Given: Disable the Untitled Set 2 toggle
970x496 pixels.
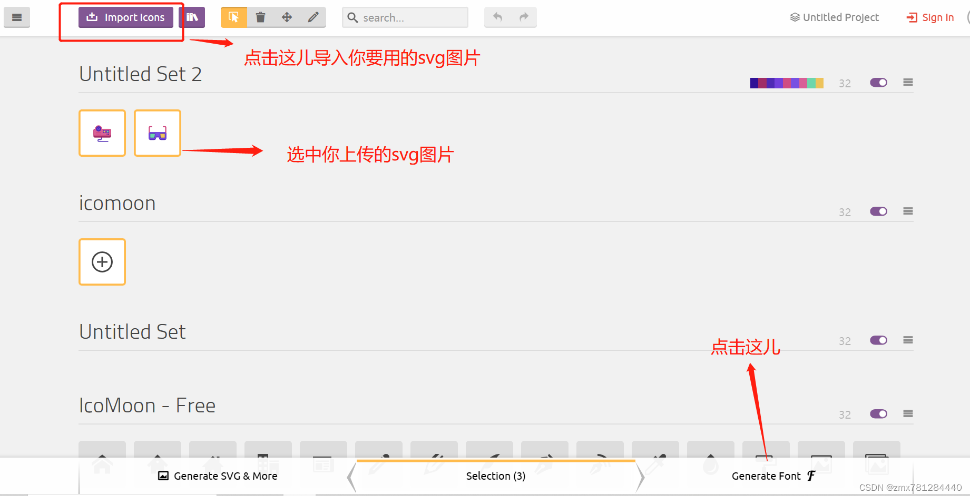Looking at the screenshot, I should [x=878, y=83].
